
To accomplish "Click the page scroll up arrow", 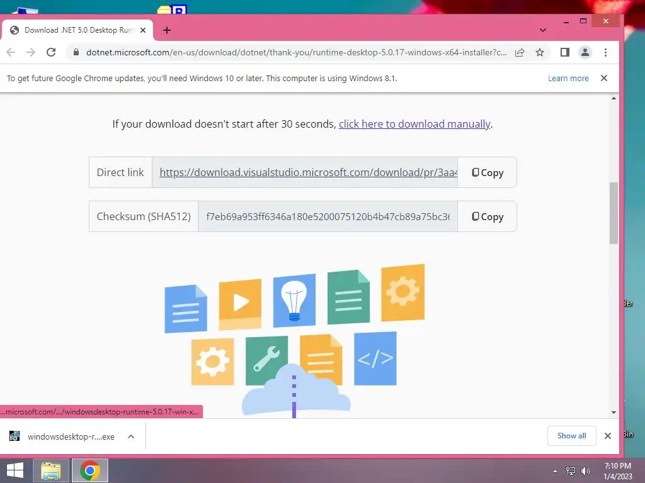I will tap(614, 98).
